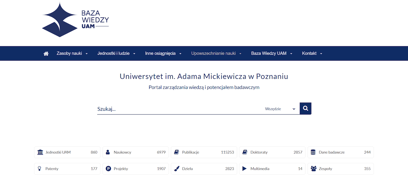408x186 pixels.
Task: Click the Naukowcy count 6979
Action: [x=161, y=153]
